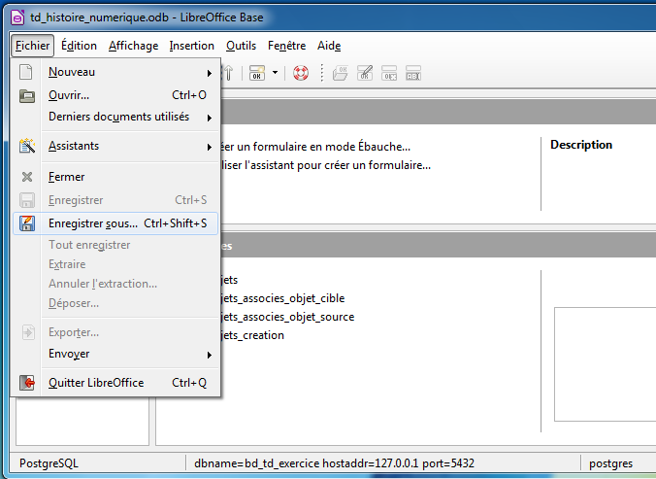The image size is (656, 479).
Task: Choose Déposer... menu entry
Action: 115,303
